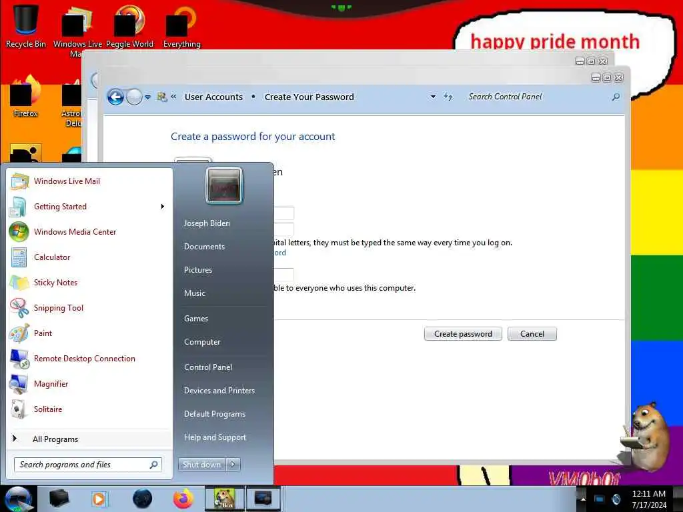Click the Shut down button
This screenshot has height=512, width=683.
click(x=201, y=465)
